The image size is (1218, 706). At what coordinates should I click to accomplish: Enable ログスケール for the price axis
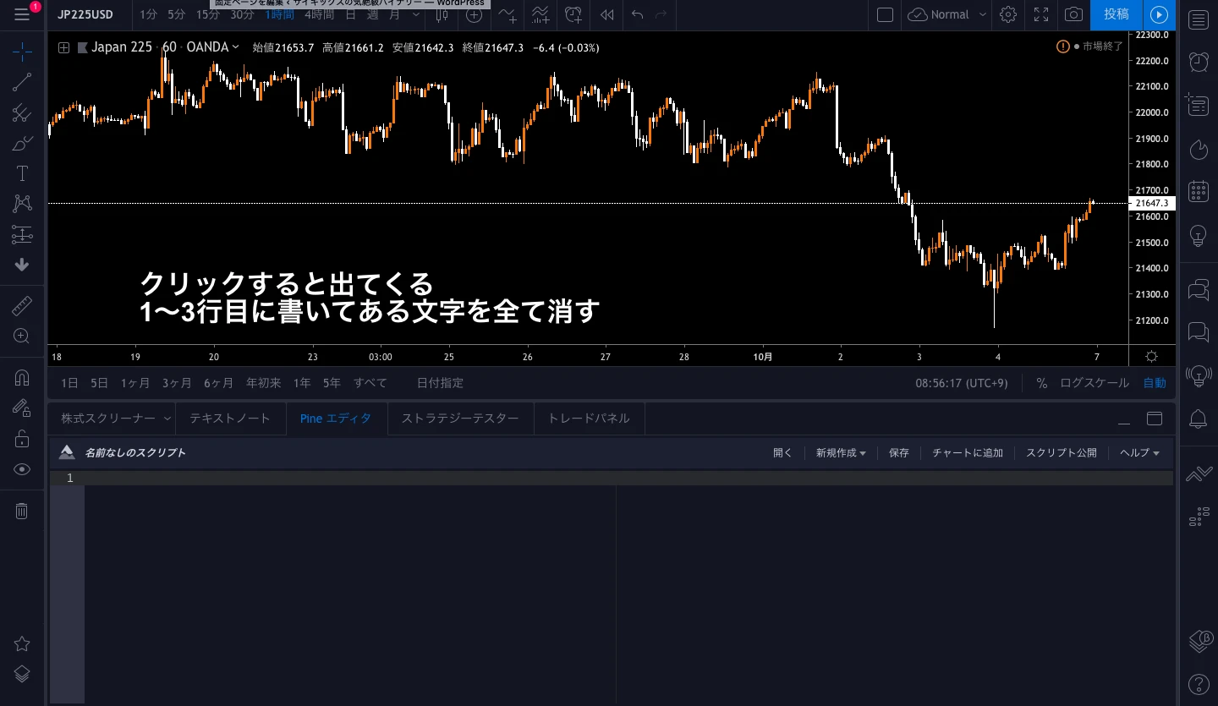tap(1094, 382)
